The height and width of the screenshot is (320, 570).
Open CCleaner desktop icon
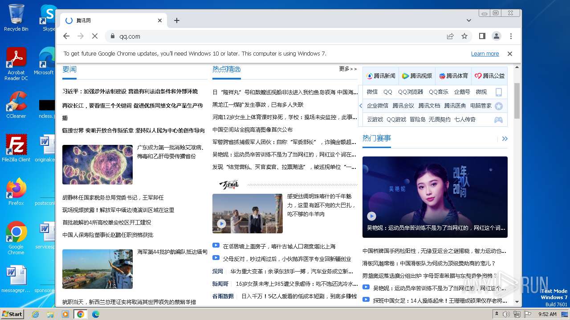(x=16, y=105)
